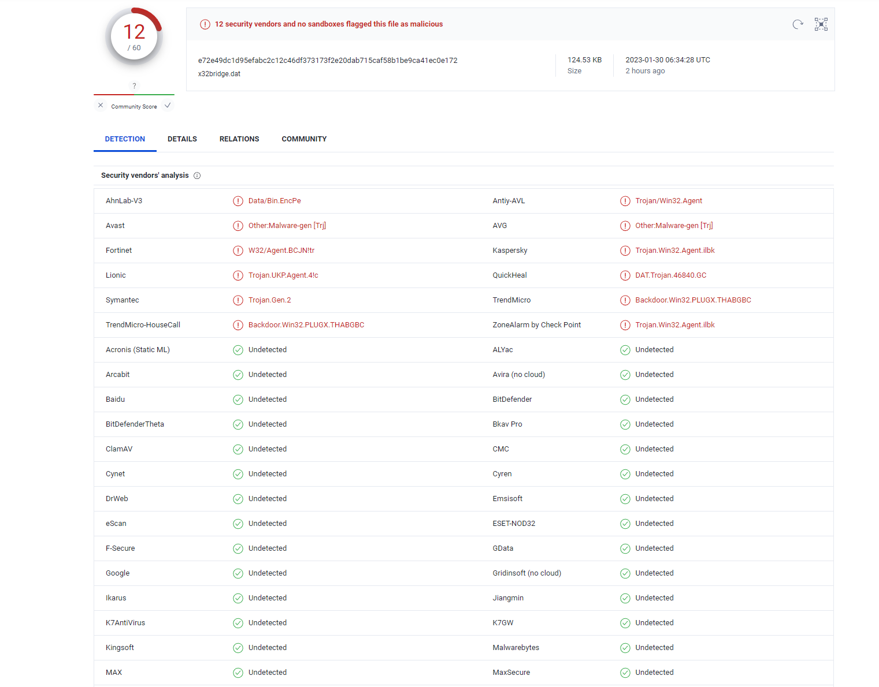Click the info icon beside Security vendors' analysis
879x687 pixels.
point(197,176)
